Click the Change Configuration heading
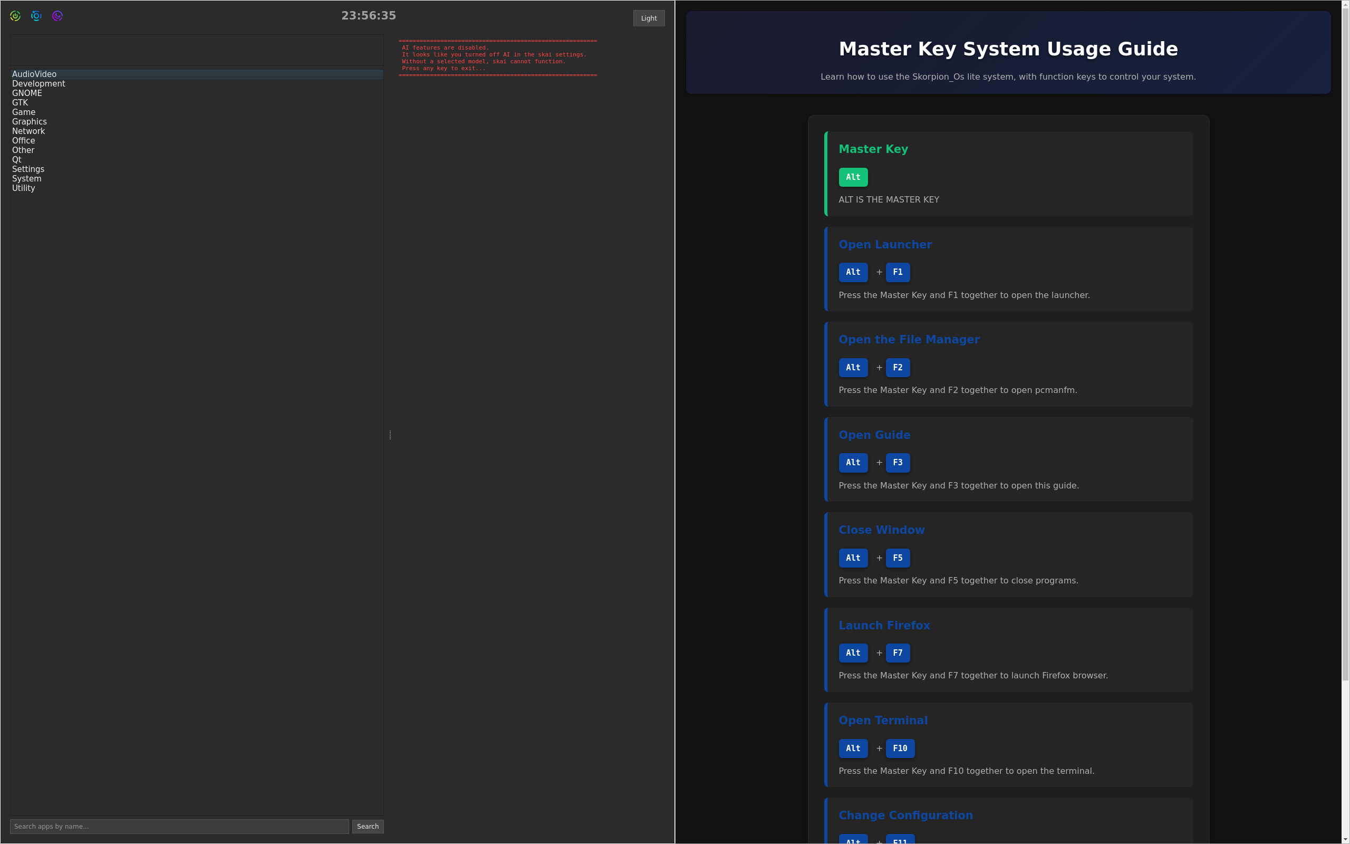The height and width of the screenshot is (844, 1350). [x=905, y=815]
